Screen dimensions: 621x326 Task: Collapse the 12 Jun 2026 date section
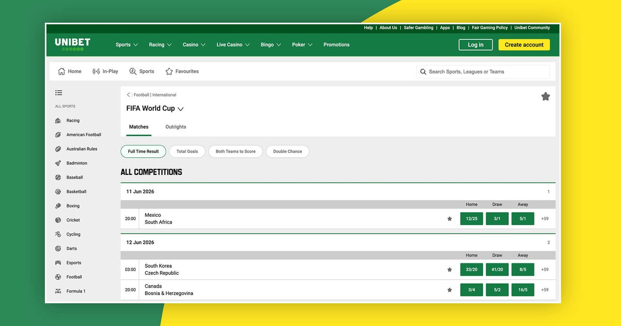[x=338, y=242]
